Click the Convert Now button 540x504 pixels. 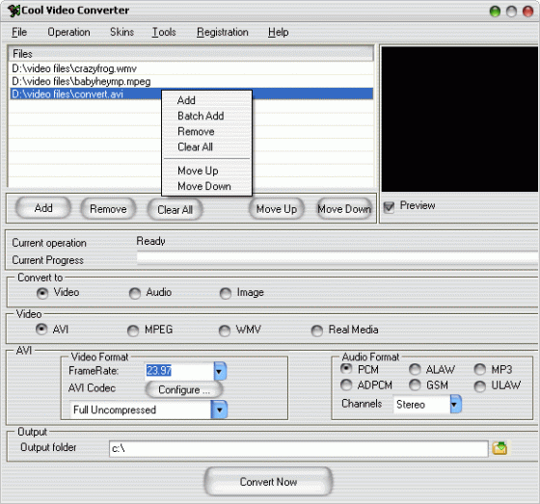click(x=268, y=482)
